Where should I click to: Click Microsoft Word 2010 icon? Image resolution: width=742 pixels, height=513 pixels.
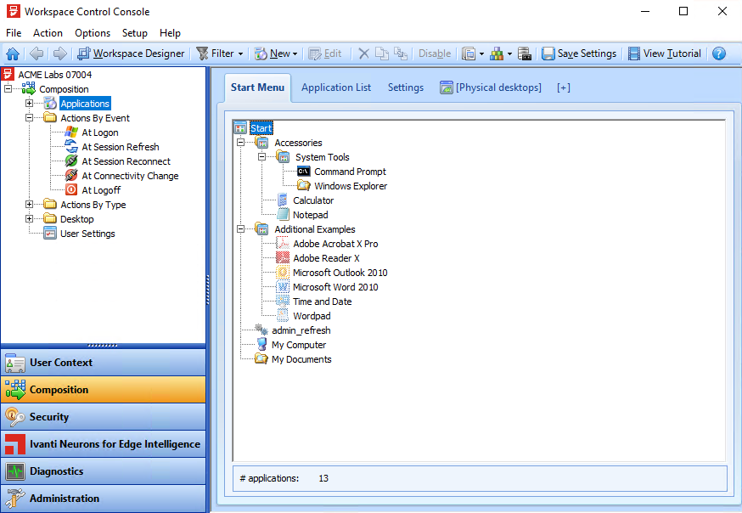click(x=283, y=287)
